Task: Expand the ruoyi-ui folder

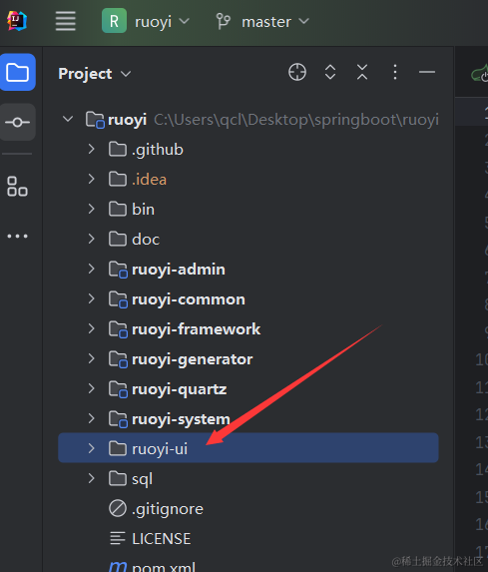Action: click(91, 448)
